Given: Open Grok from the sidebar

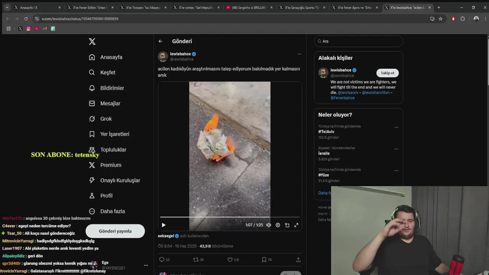Looking at the screenshot, I should (106, 119).
